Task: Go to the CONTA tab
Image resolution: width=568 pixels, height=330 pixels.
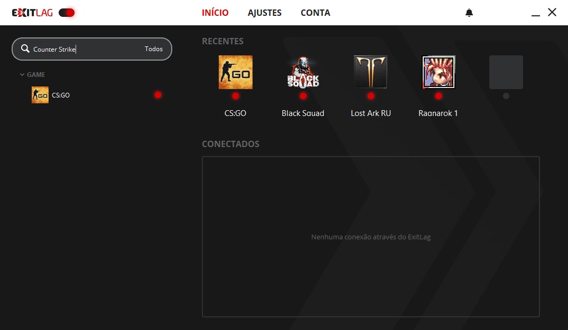Action: (315, 13)
